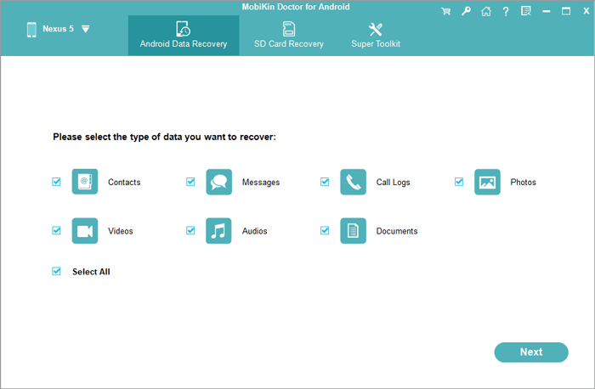Image resolution: width=595 pixels, height=389 pixels.
Task: Go to the home icon in title bar
Action: pos(485,11)
